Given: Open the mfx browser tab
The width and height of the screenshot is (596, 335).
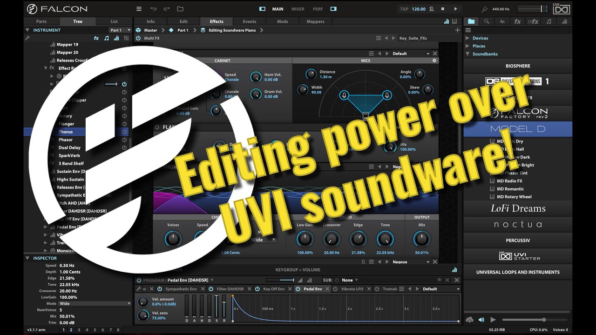Looking at the screenshot, I should 533,21.
